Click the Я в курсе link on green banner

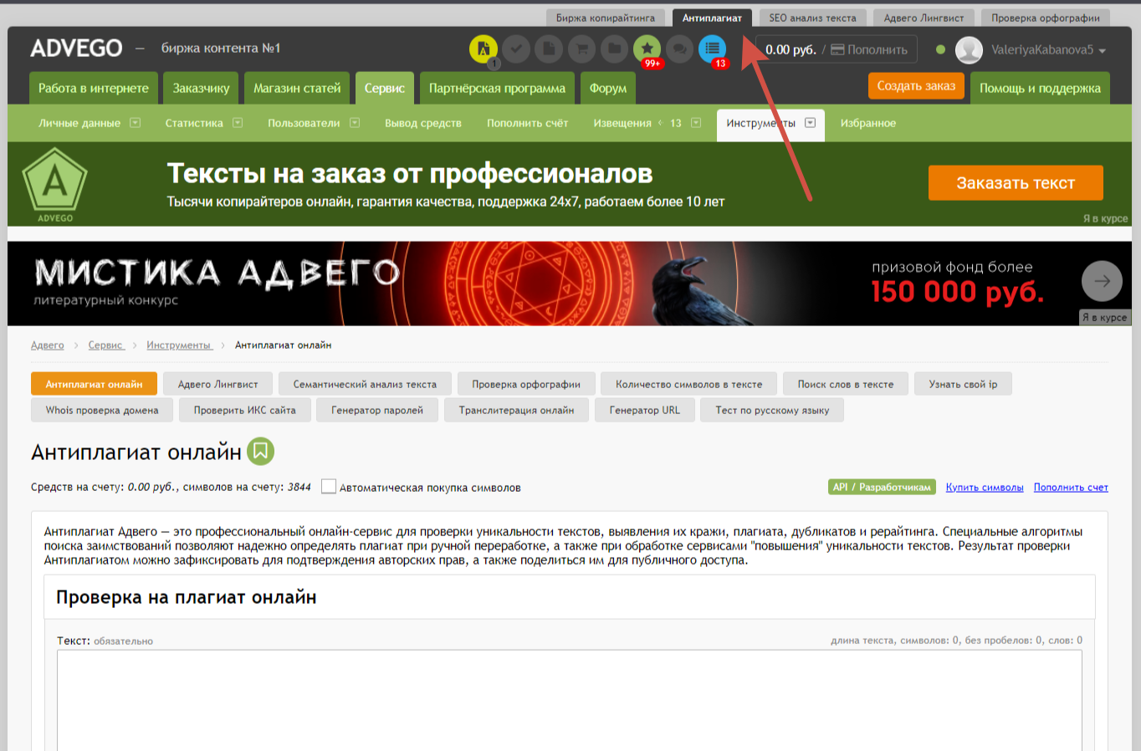point(1105,218)
